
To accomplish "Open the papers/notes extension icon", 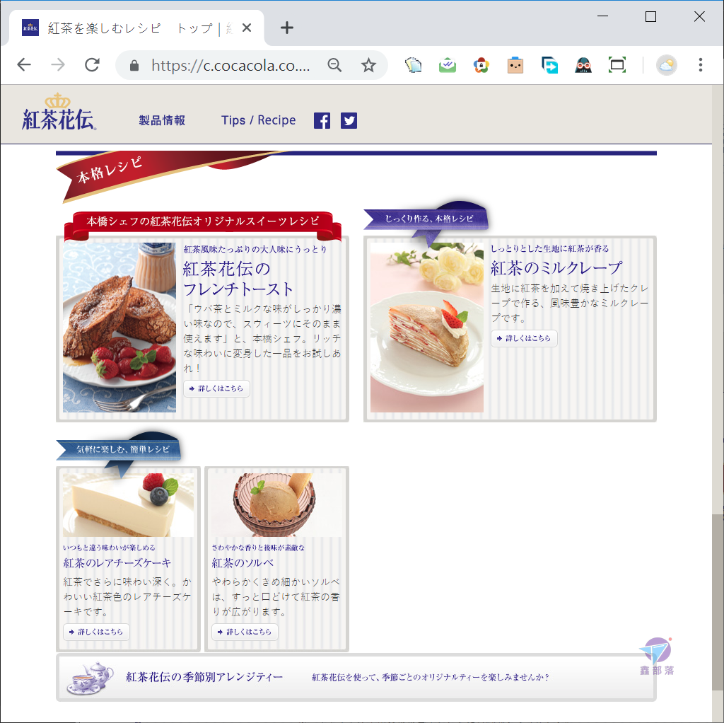I will coord(413,65).
